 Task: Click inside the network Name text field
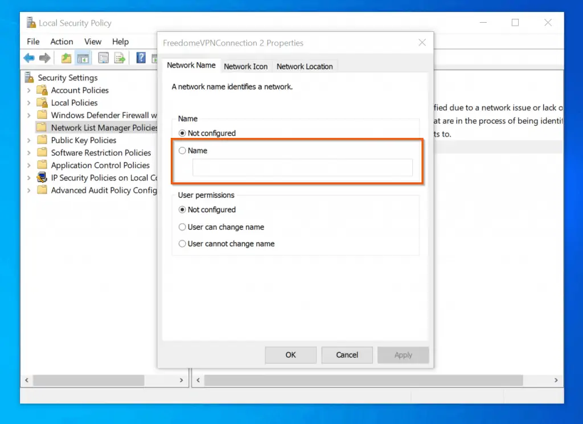coord(302,168)
